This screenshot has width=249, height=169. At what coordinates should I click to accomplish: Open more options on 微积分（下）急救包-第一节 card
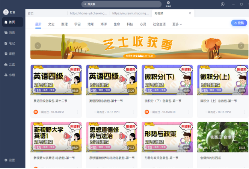click(x=189, y=112)
